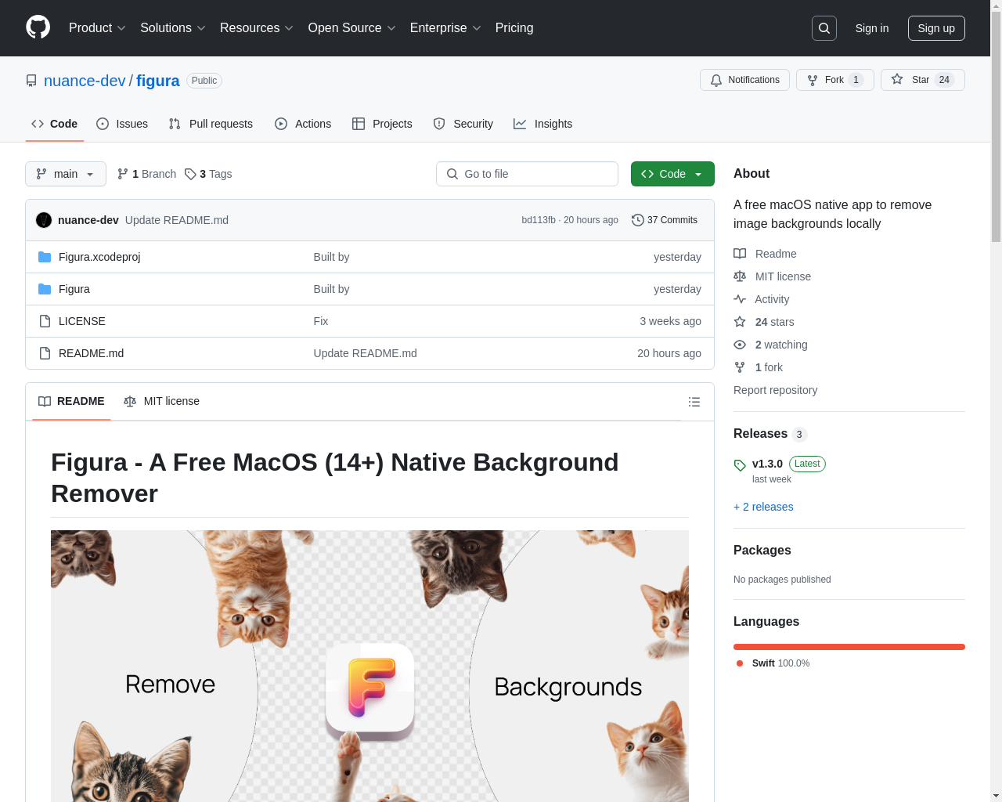Click the fork icon in Fork button
The width and height of the screenshot is (1002, 802).
coord(813,80)
